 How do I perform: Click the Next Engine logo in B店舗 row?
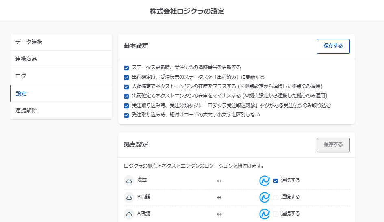click(265, 197)
